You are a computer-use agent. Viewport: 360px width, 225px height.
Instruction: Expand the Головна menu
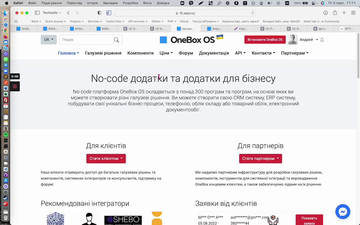tap(68, 53)
